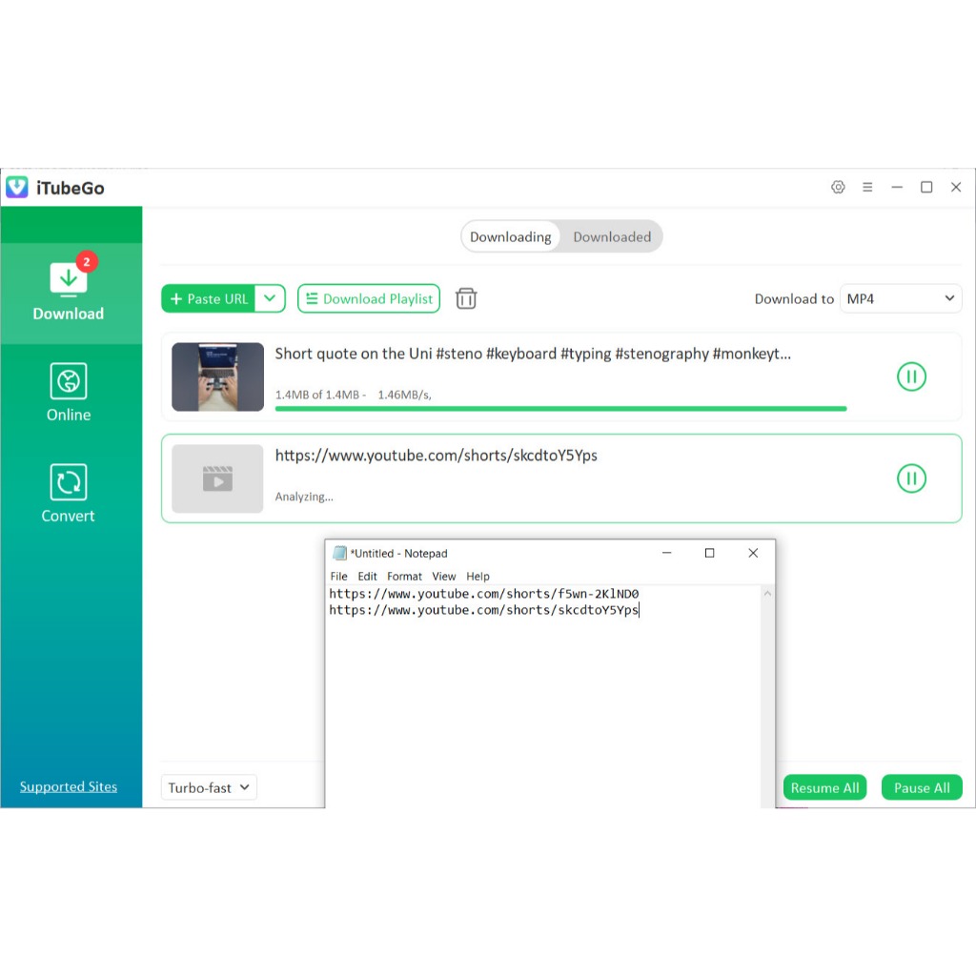Click the Resume All button
This screenshot has height=976, width=976.
coord(824,787)
